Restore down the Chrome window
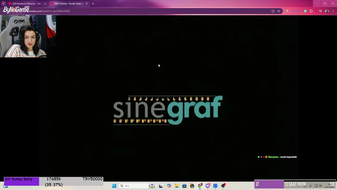Viewport: 337px width, 190px height. click(x=325, y=4)
